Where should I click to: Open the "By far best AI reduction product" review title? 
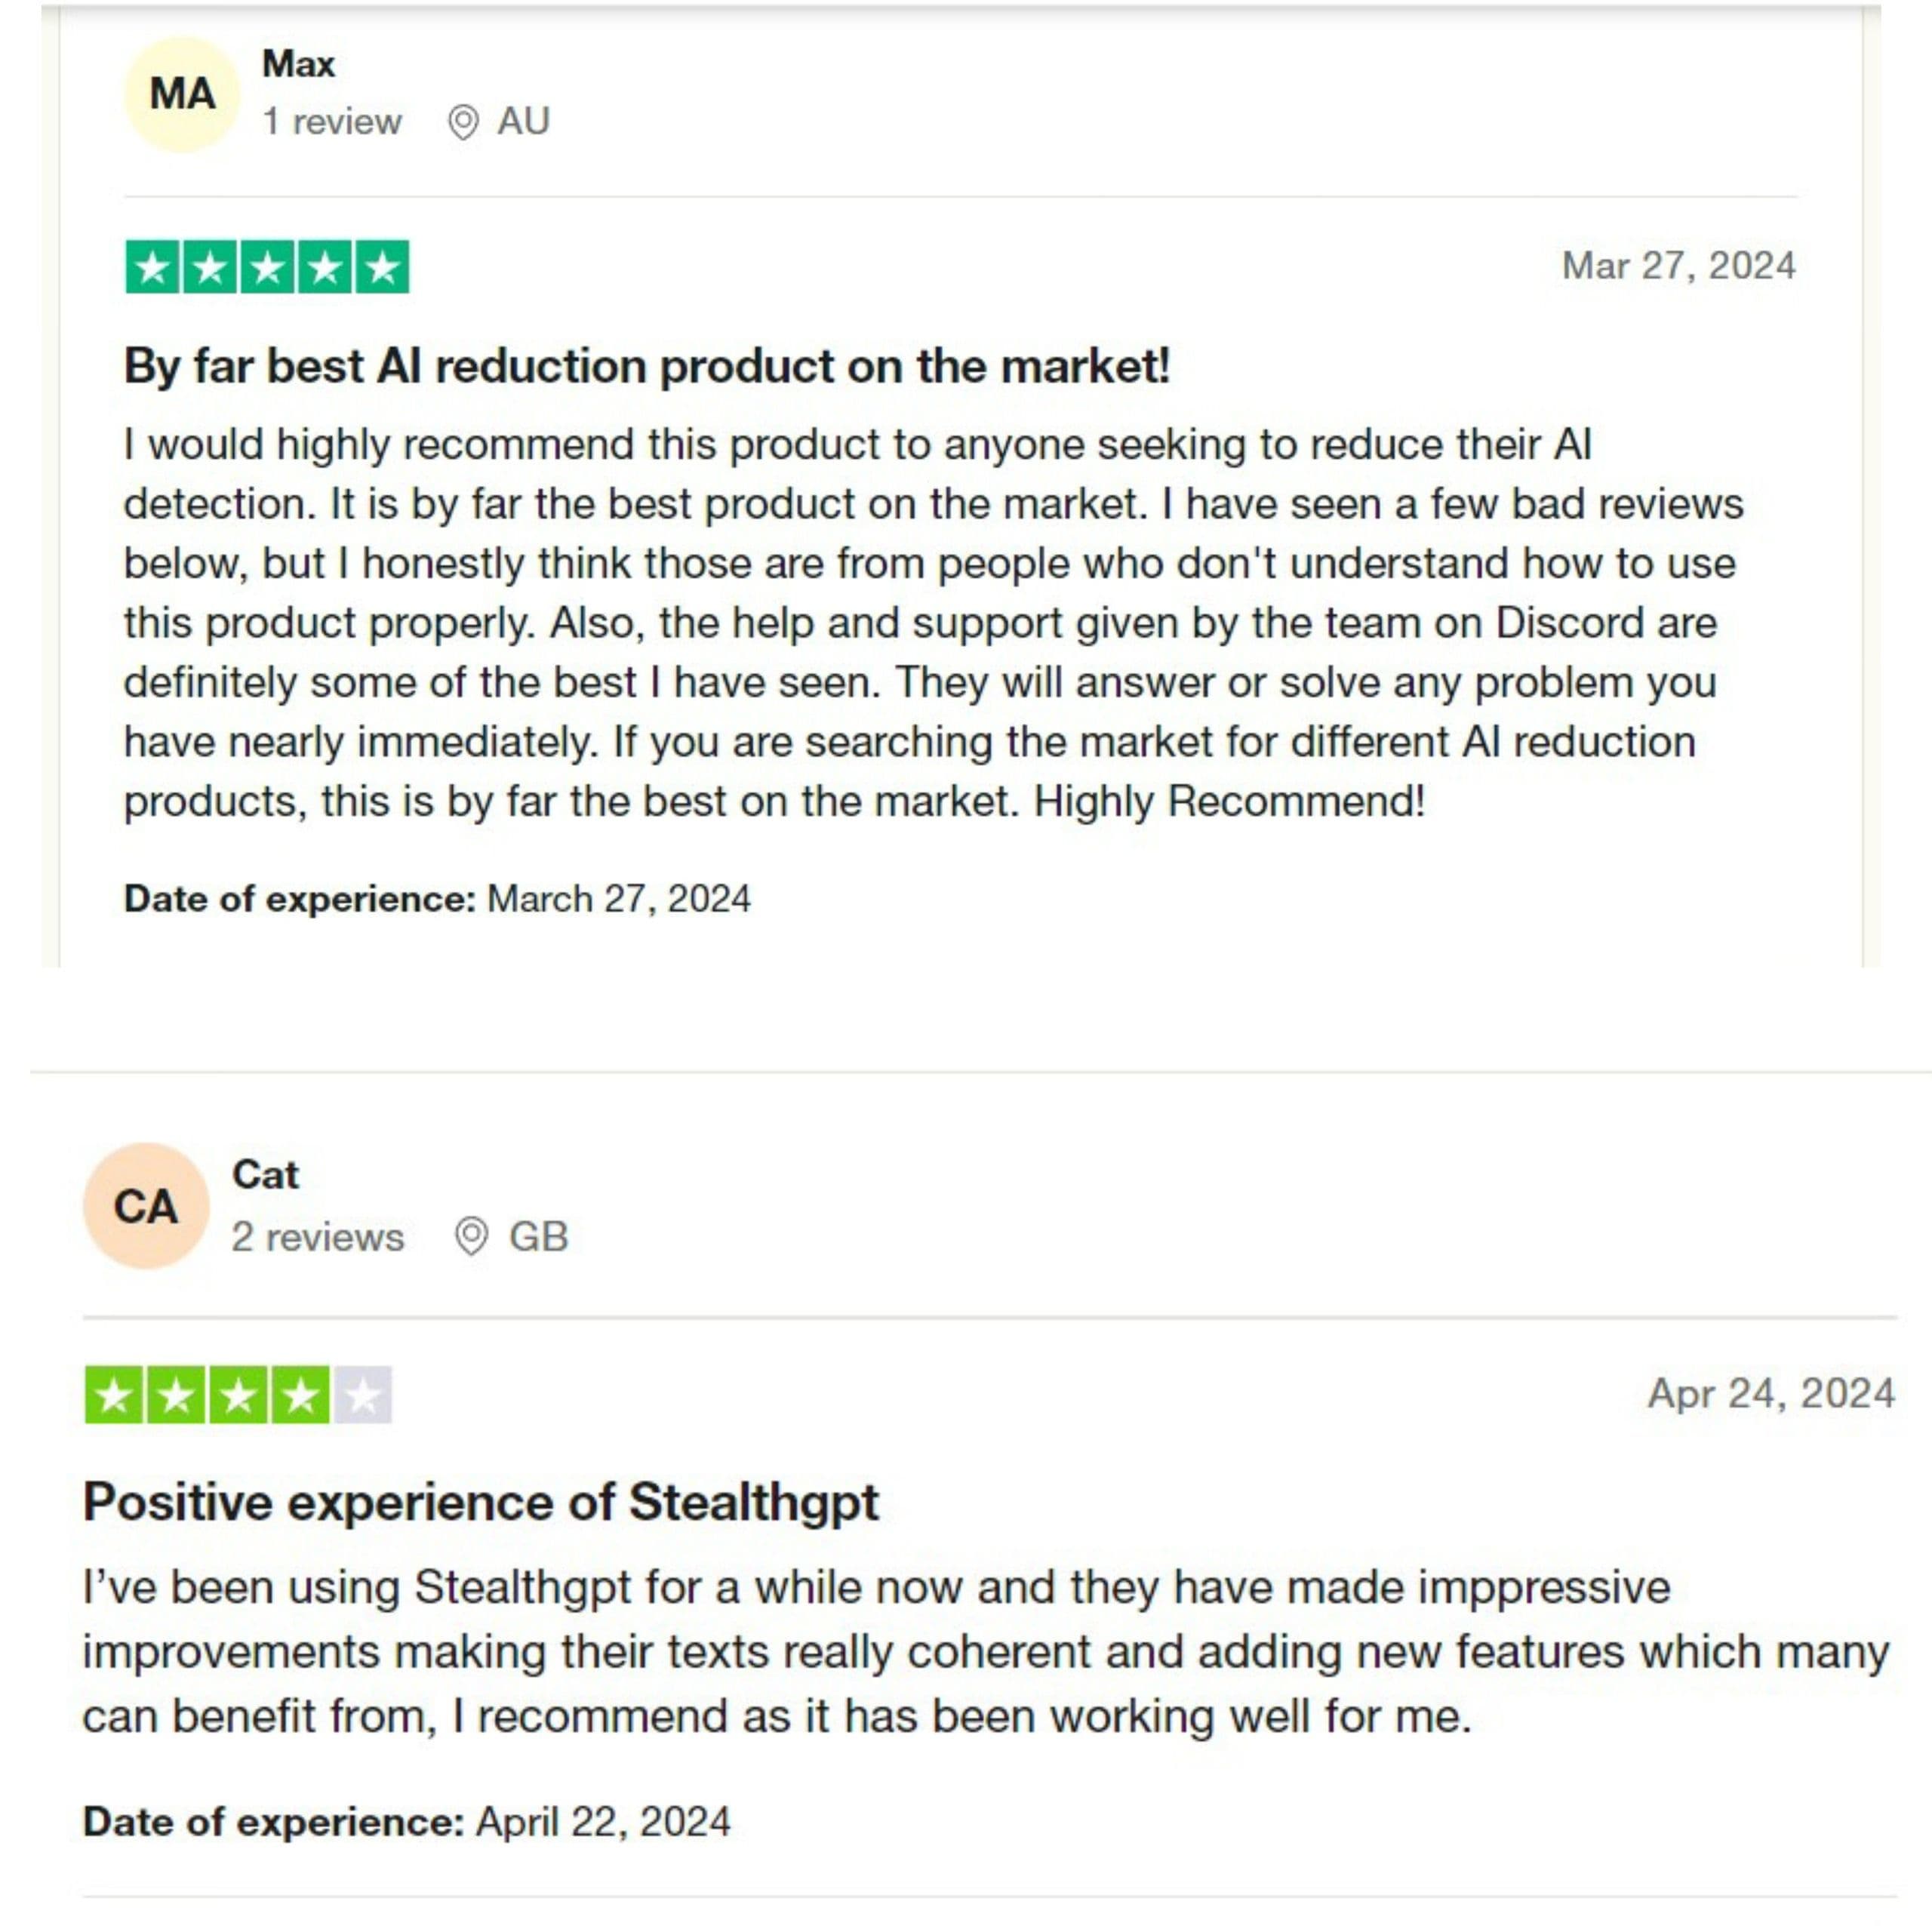point(646,366)
